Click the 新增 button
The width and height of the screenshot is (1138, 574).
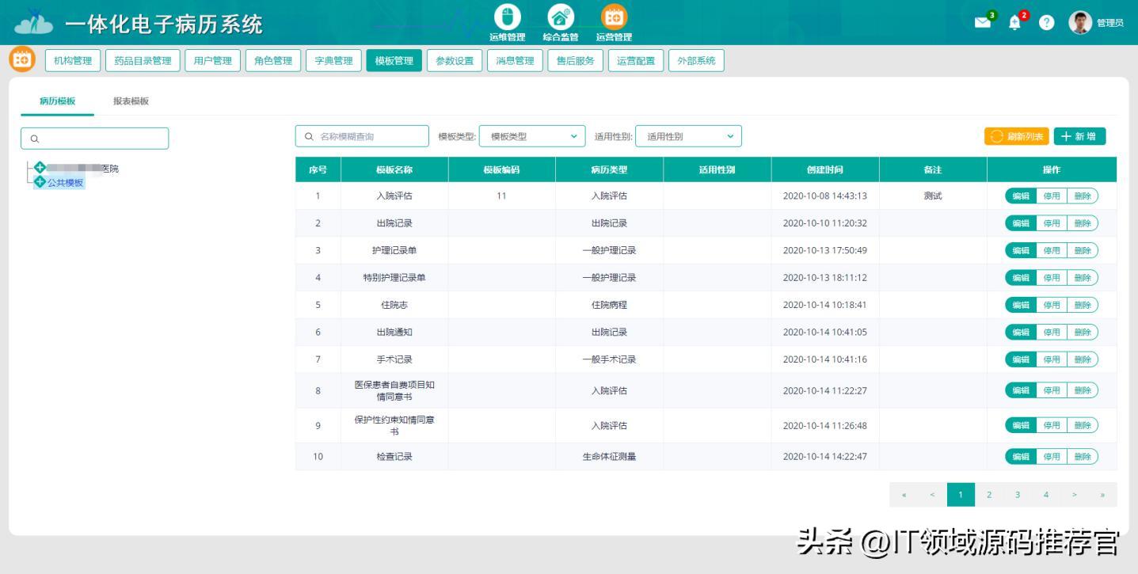1079,135
